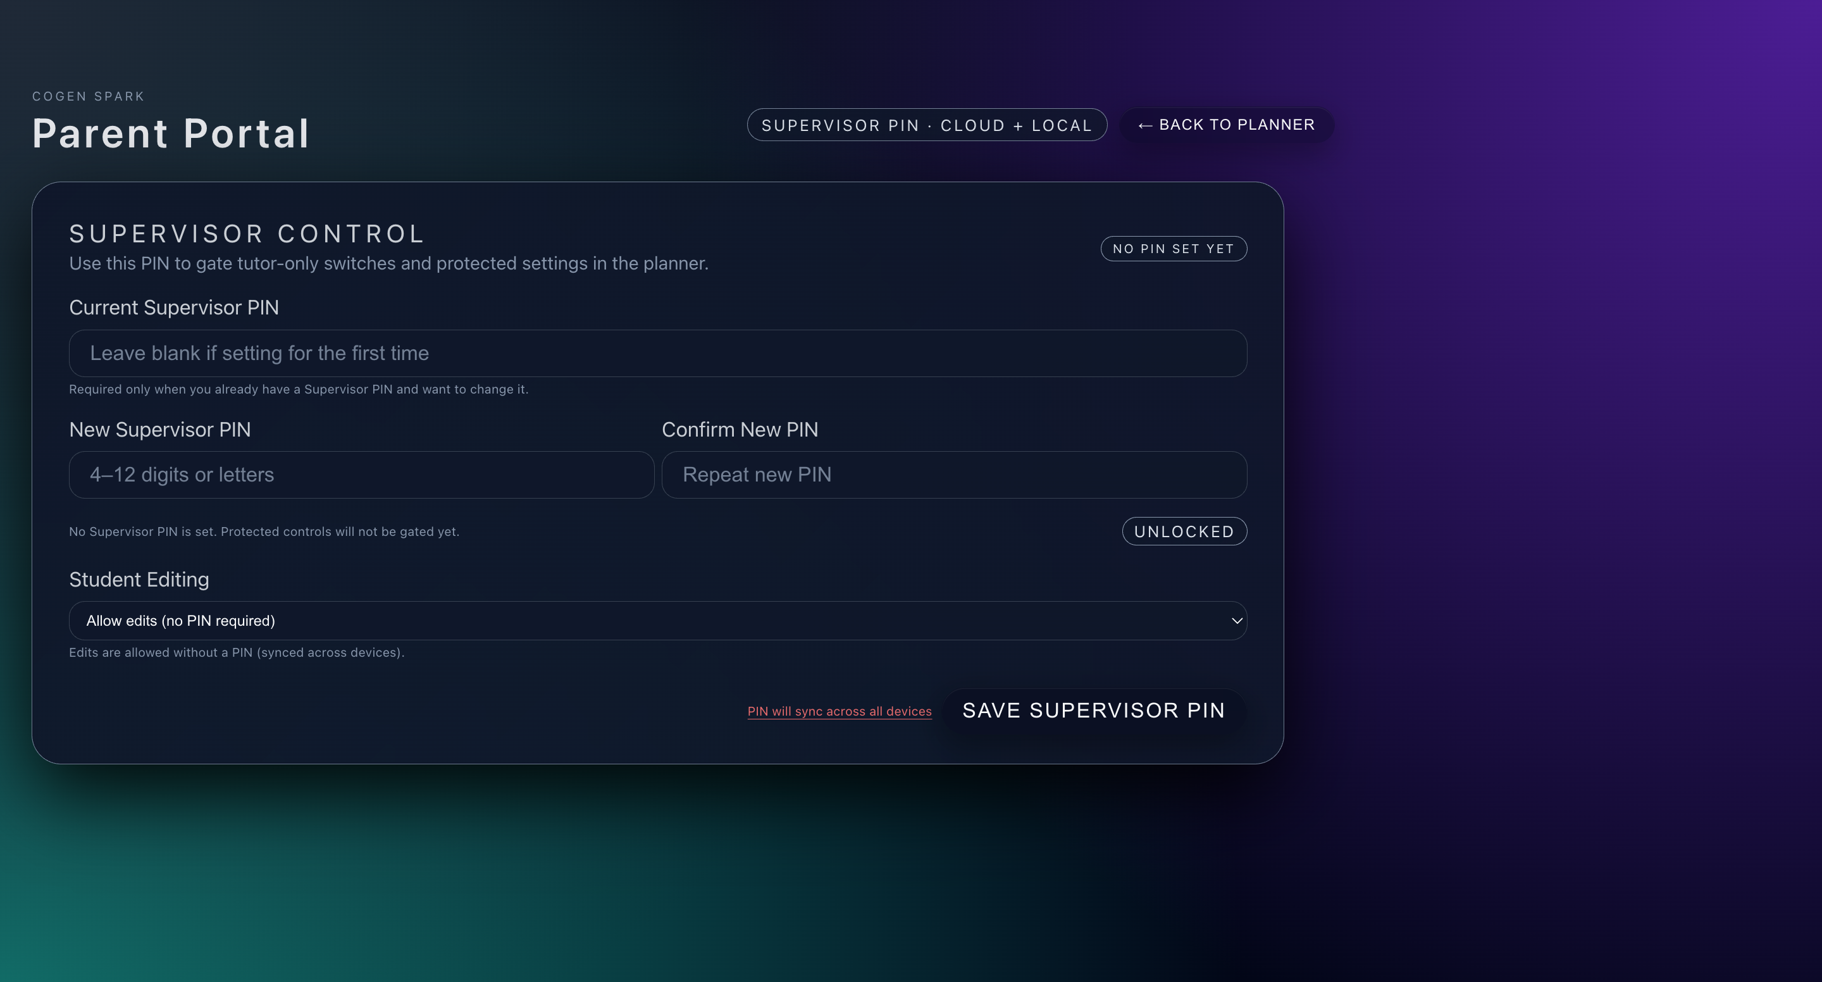Viewport: 1822px width, 982px height.
Task: Click the Parent Portal heading
Action: click(x=170, y=134)
